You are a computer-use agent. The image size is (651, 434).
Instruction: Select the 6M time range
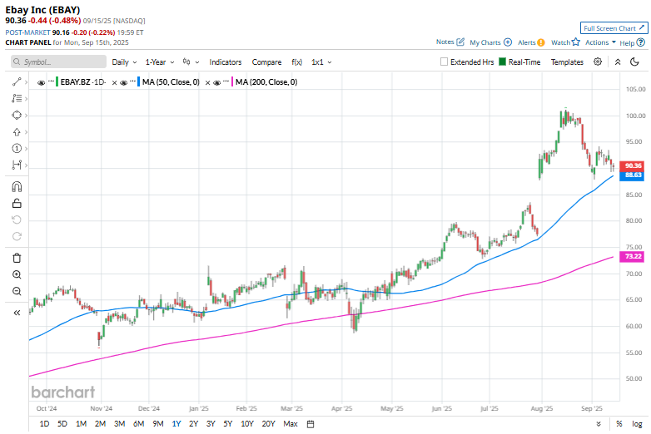pyautogui.click(x=139, y=424)
